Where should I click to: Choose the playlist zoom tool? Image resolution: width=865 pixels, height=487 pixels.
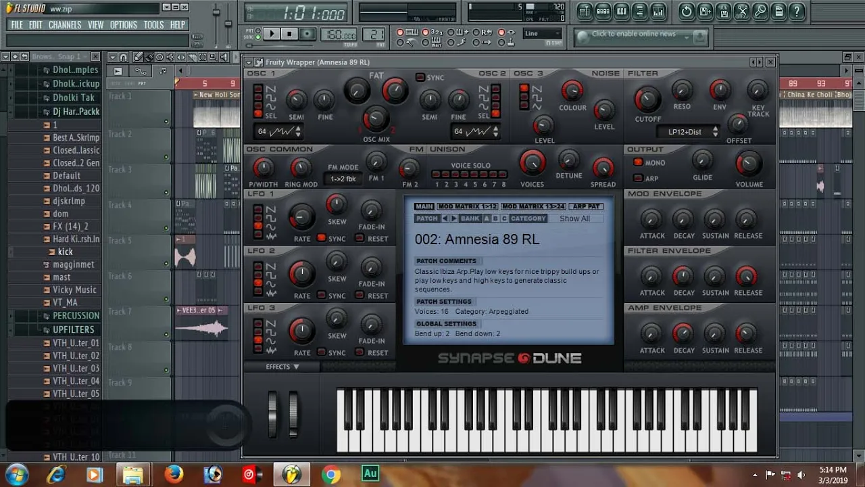[212, 57]
